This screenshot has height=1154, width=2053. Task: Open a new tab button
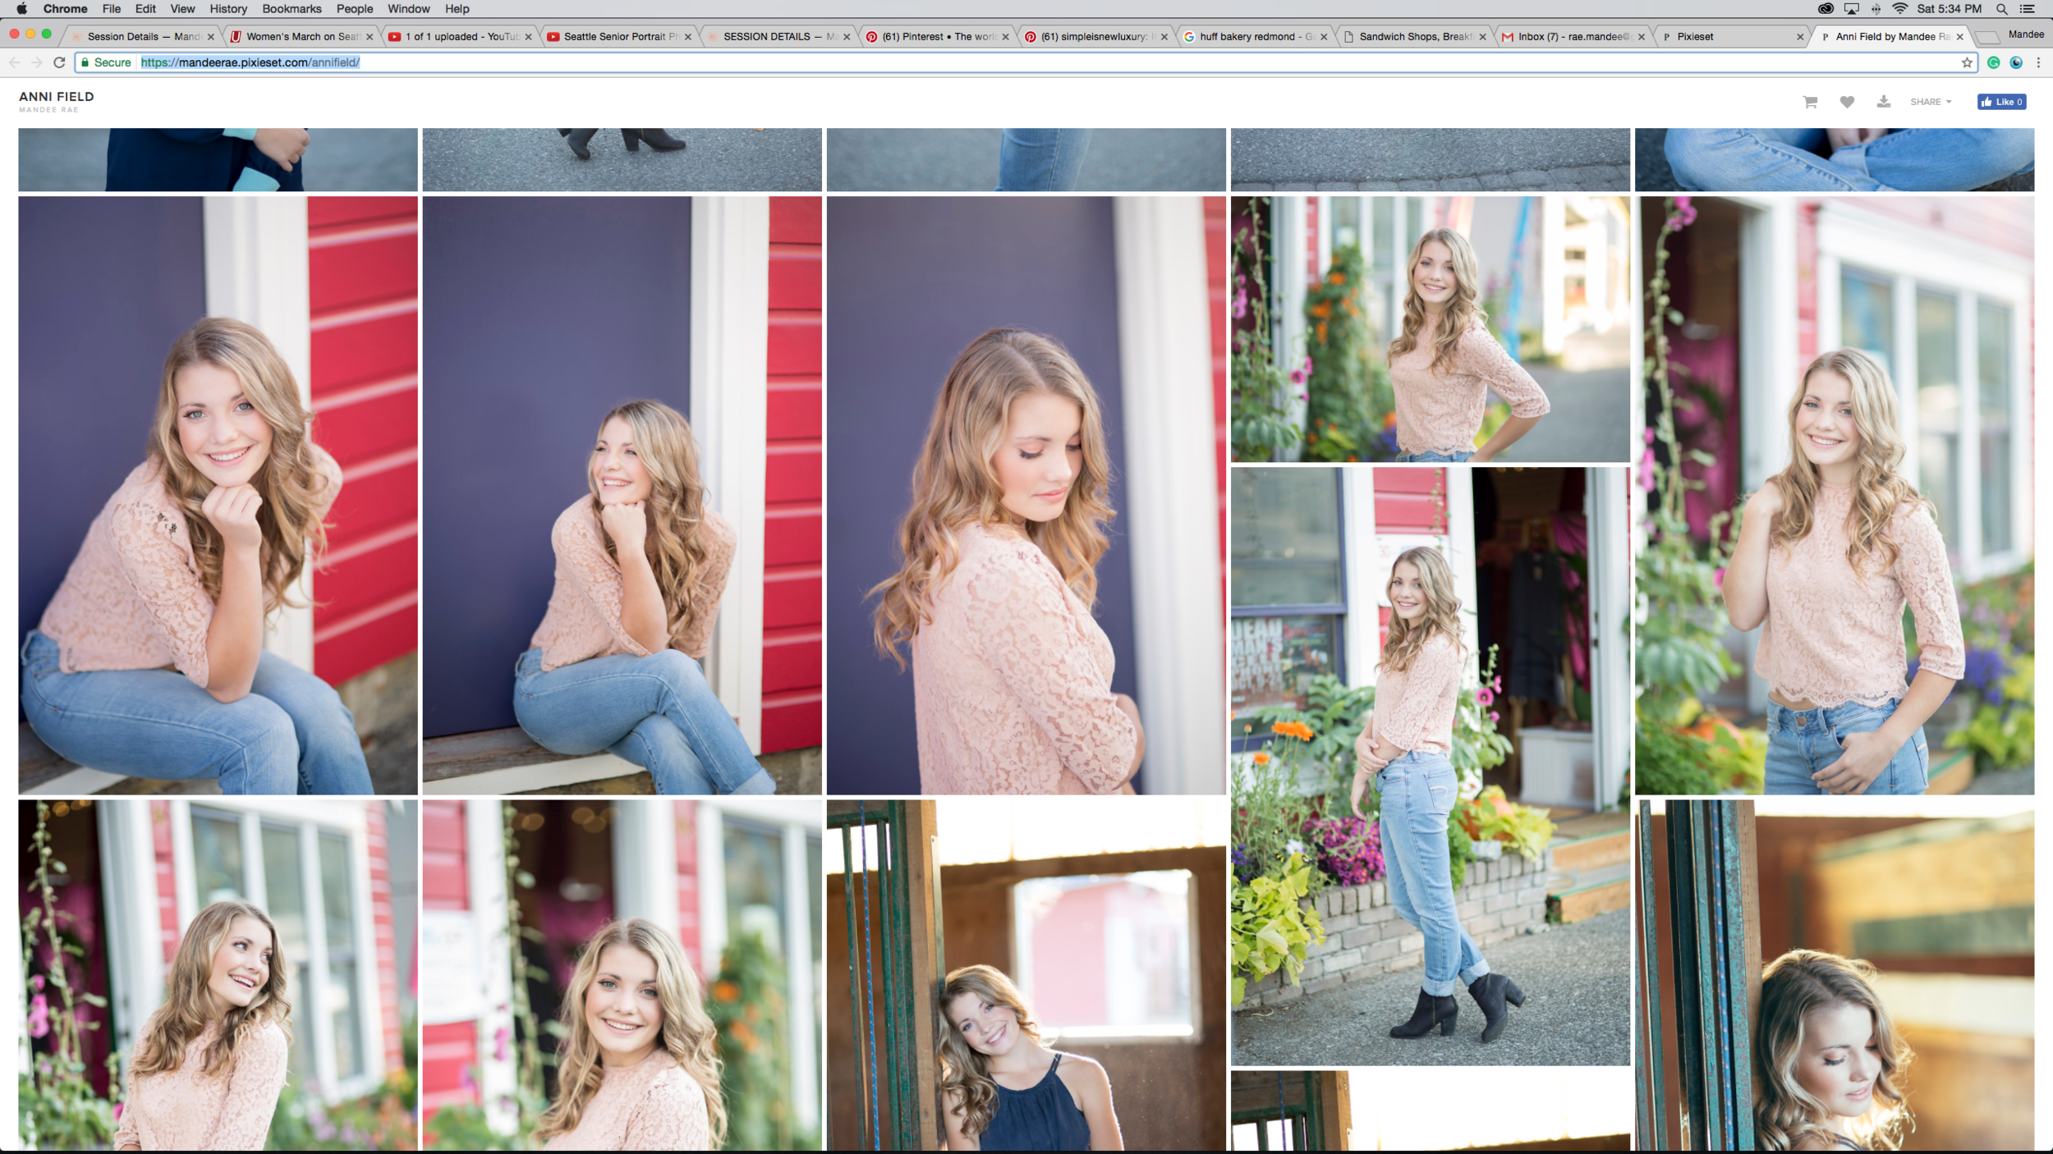(x=1986, y=37)
